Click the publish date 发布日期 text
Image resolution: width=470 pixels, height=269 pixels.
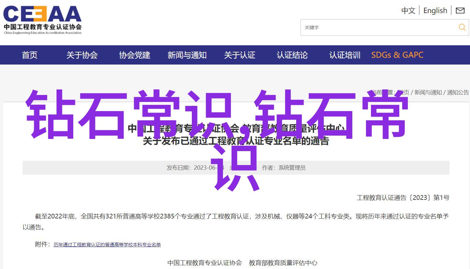(x=195, y=168)
